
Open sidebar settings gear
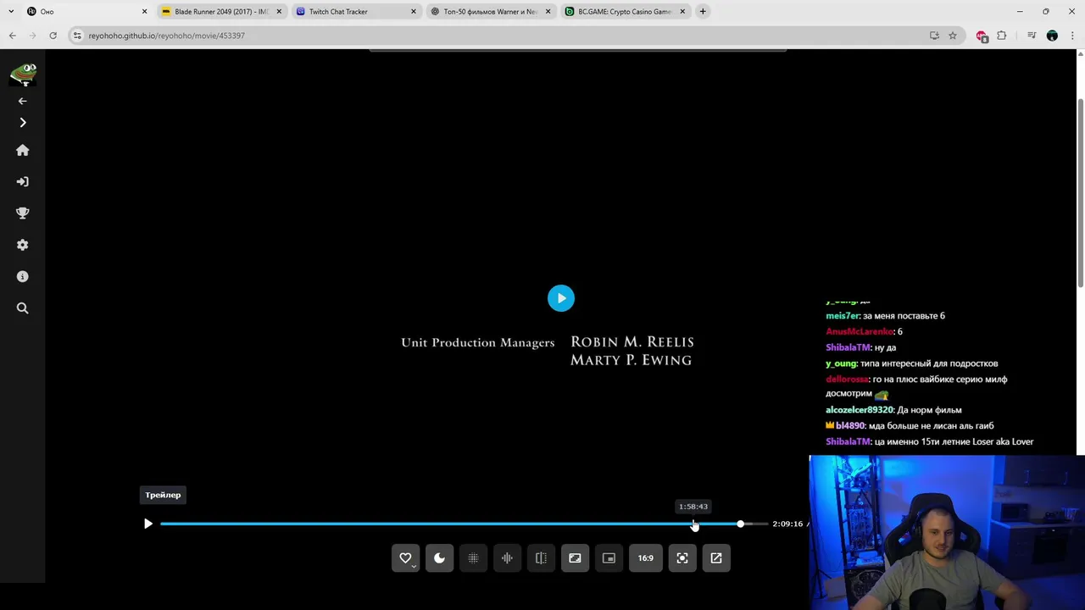[23, 245]
